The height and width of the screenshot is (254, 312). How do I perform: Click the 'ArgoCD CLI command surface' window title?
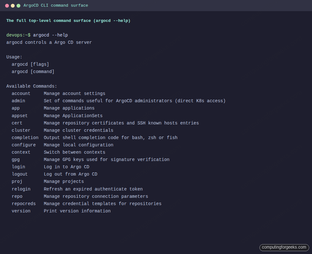pyautogui.click(x=56, y=6)
